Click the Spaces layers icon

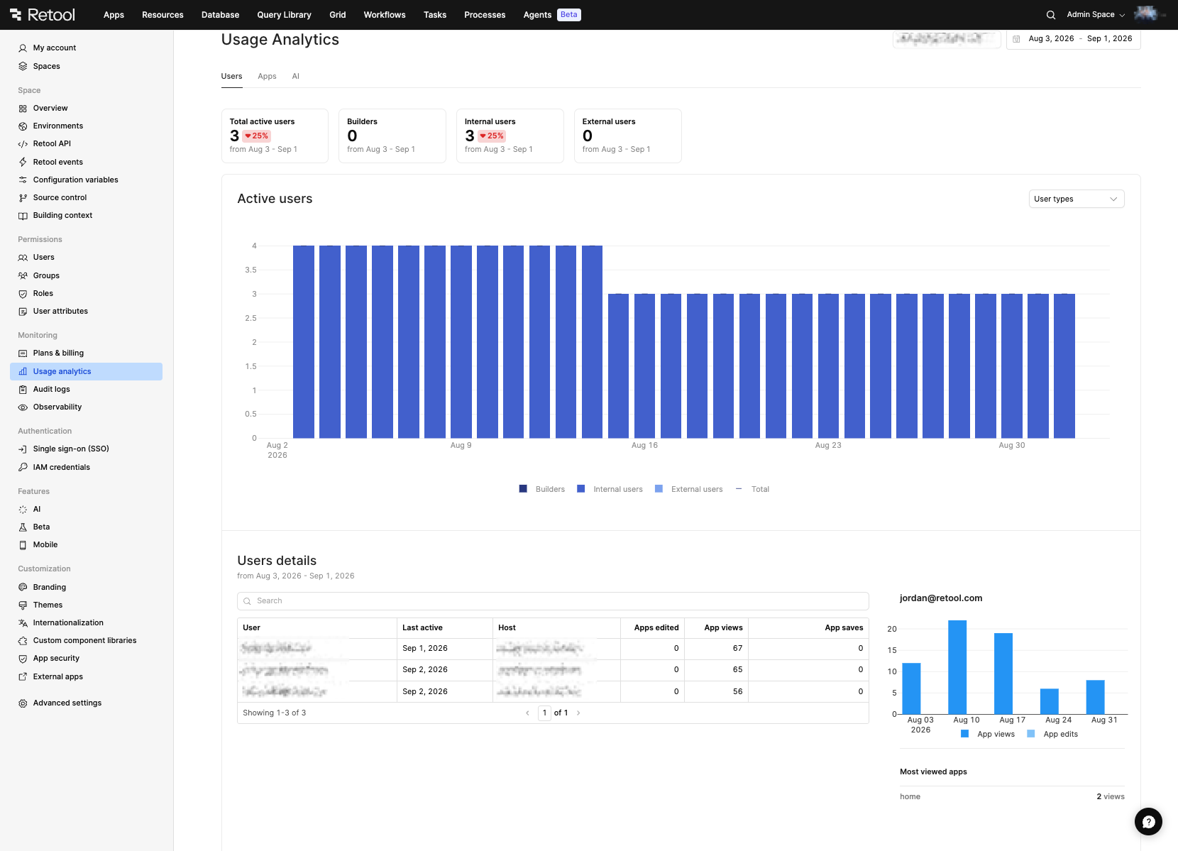(23, 67)
